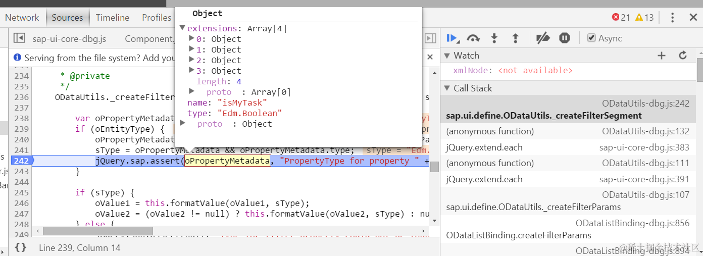Image resolution: width=703 pixels, height=256 pixels.
Task: Expand extensions item 0: Object
Action: (191, 38)
